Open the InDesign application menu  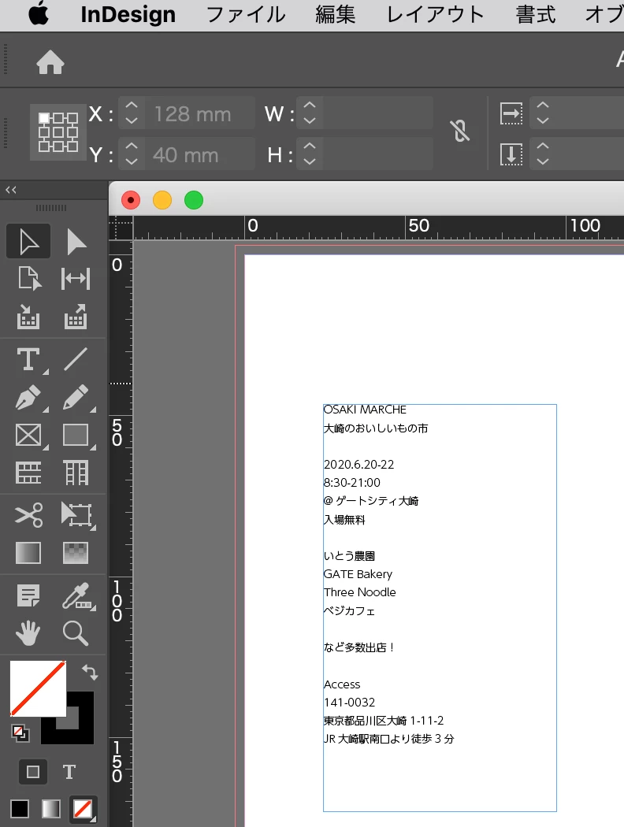point(128,15)
